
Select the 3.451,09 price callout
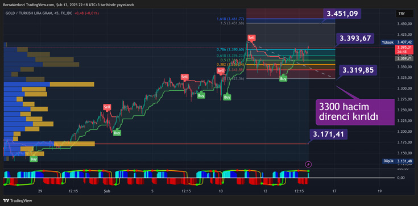click(x=342, y=13)
